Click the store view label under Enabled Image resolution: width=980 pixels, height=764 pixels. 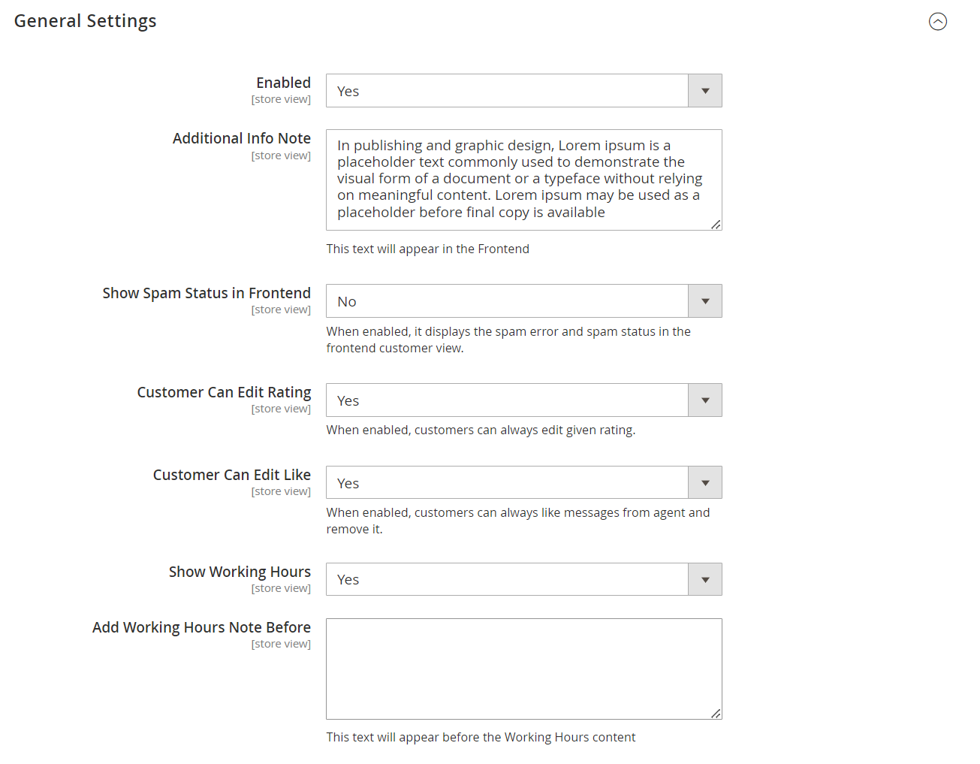coord(281,98)
